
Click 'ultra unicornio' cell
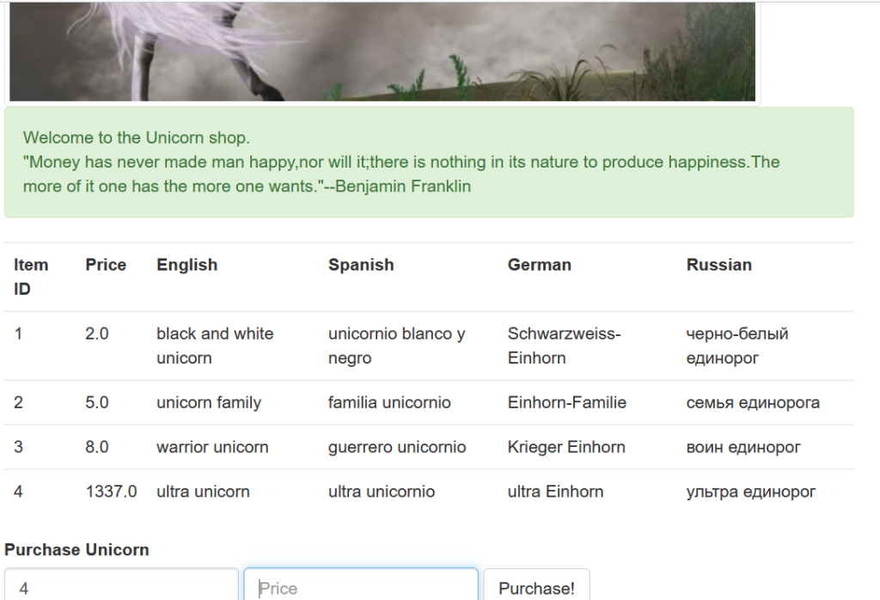coord(381,492)
